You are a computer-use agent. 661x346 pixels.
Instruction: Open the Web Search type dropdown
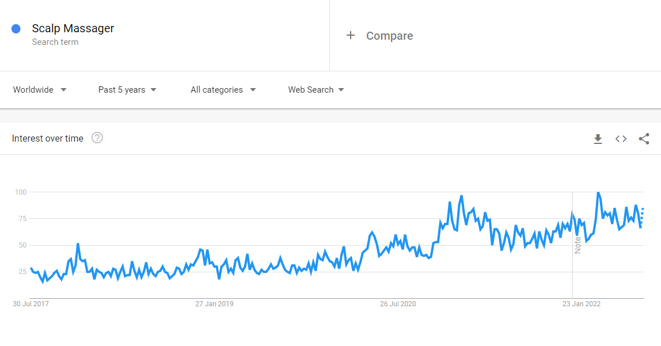point(316,90)
